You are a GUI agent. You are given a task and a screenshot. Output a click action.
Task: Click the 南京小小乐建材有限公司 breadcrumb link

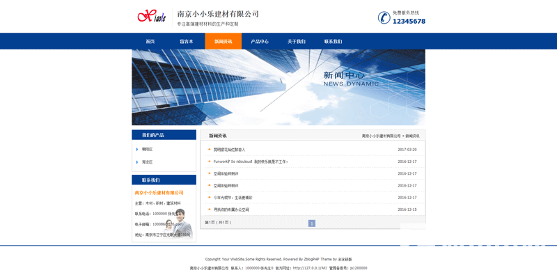381,136
